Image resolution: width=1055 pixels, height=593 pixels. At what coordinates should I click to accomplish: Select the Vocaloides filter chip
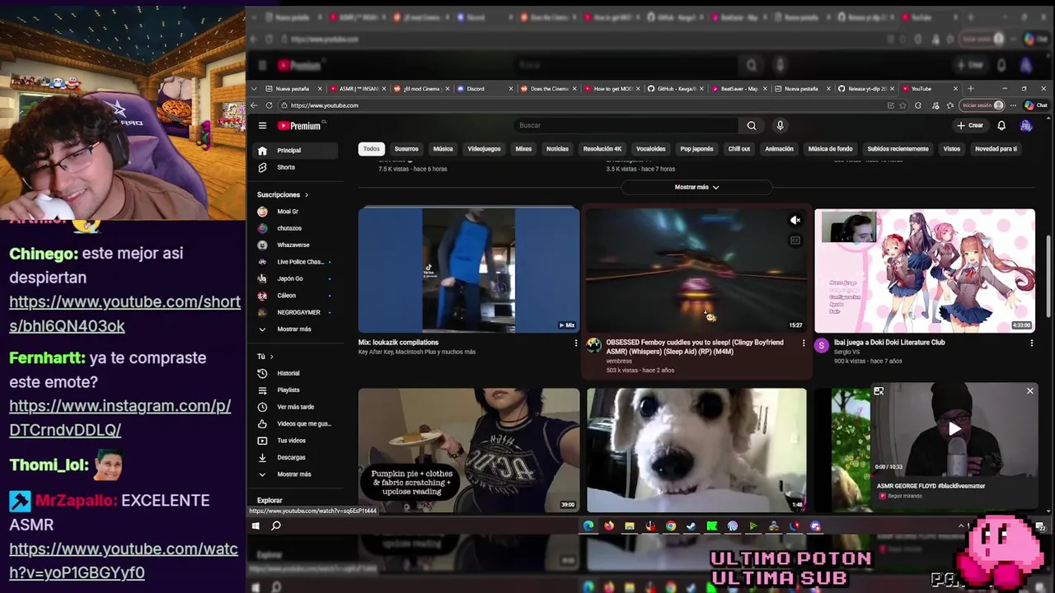(x=650, y=149)
